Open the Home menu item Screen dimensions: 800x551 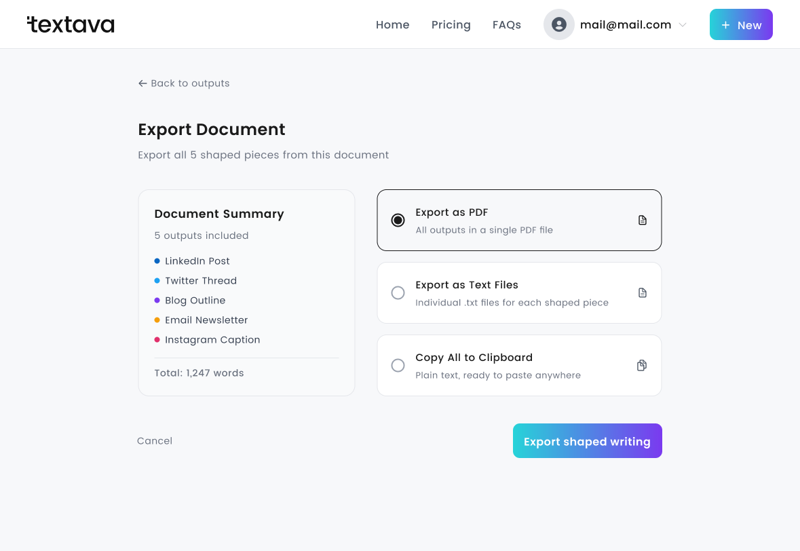point(392,24)
